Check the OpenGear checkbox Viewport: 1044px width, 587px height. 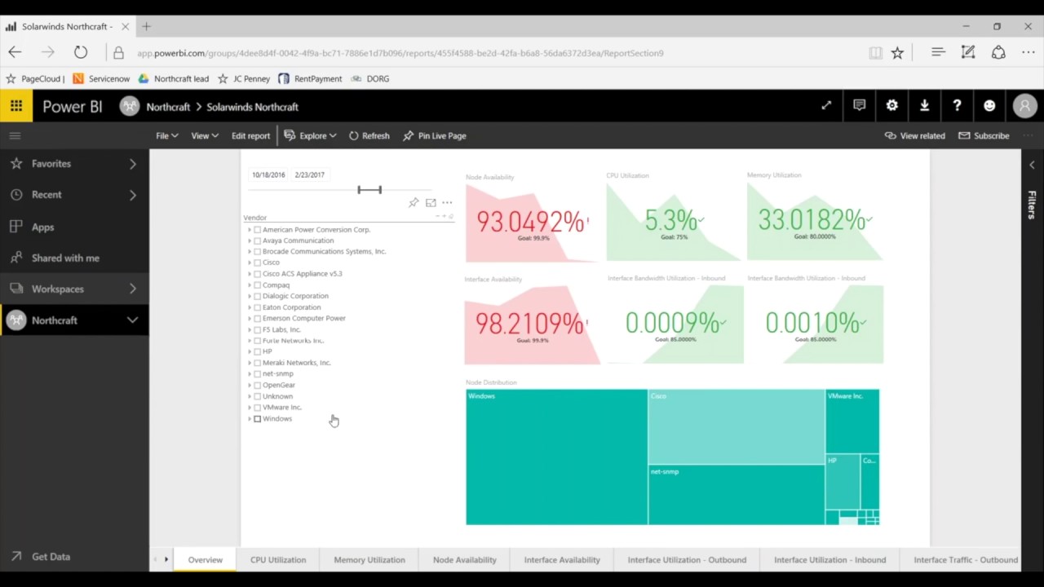tap(258, 385)
